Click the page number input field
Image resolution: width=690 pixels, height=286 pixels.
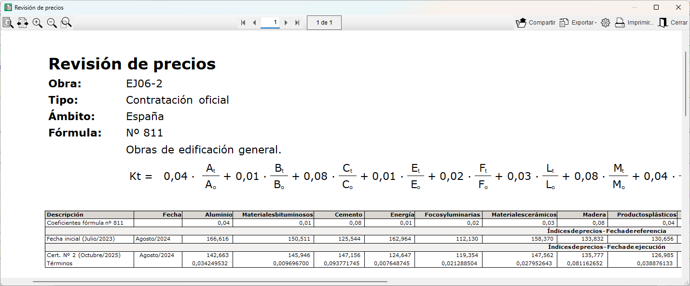270,23
